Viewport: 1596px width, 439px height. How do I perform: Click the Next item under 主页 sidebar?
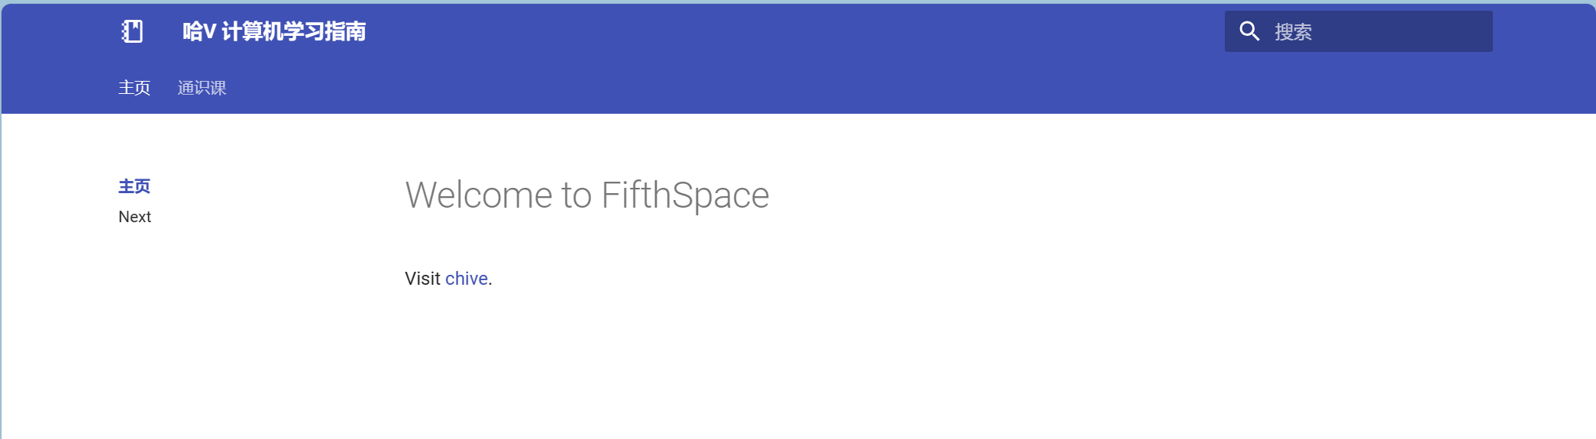pyautogui.click(x=135, y=217)
